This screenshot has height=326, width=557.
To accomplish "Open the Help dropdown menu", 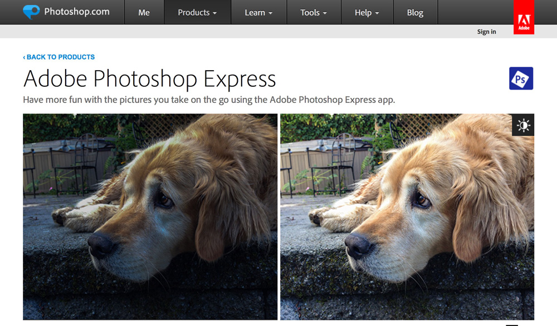I will point(367,12).
